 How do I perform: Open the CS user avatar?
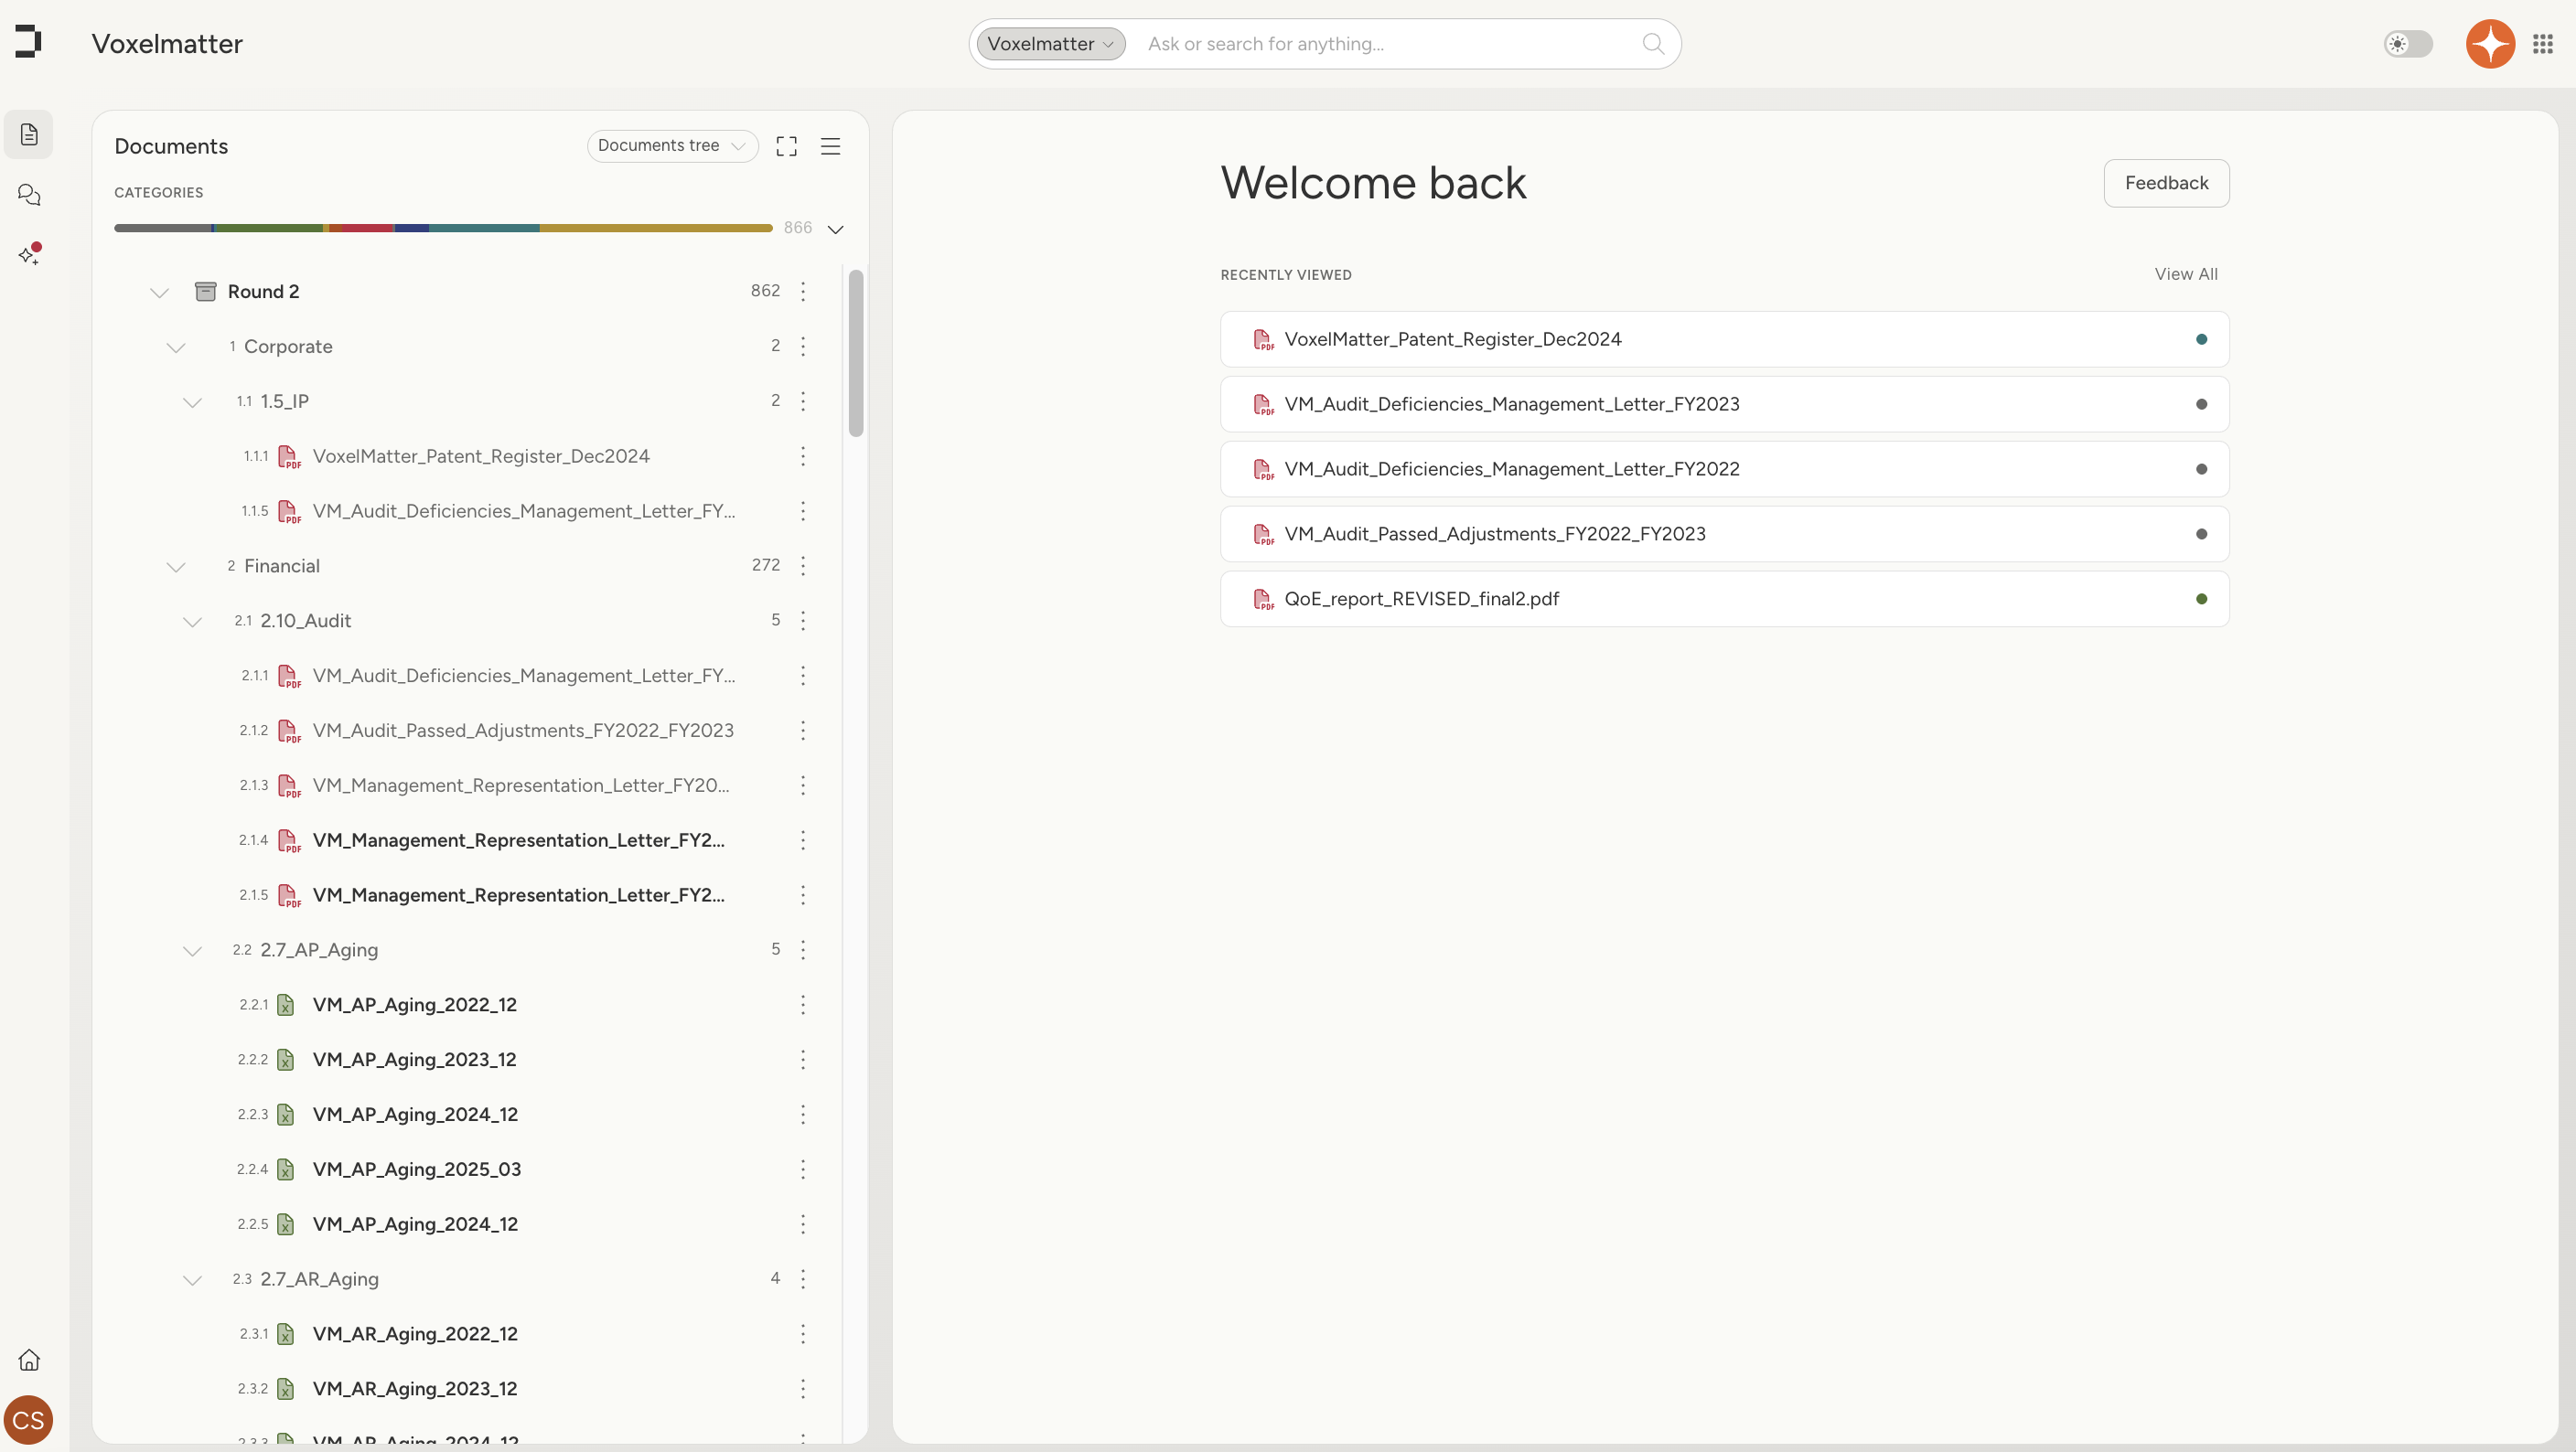pyautogui.click(x=28, y=1420)
